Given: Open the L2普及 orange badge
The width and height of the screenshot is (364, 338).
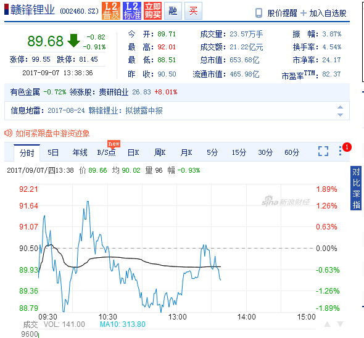Looking at the screenshot, I should pyautogui.click(x=111, y=10).
